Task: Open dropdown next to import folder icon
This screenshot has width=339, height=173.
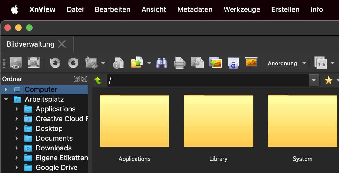Action: 149,63
